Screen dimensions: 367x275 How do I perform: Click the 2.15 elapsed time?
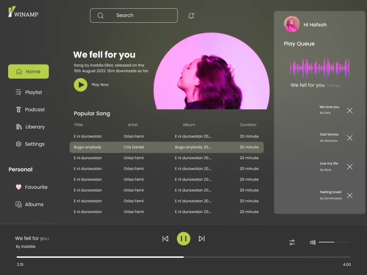click(x=20, y=264)
